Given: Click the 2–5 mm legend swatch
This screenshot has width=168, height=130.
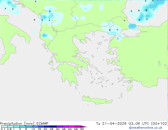Looking at the screenshot, I should (x=23, y=127).
